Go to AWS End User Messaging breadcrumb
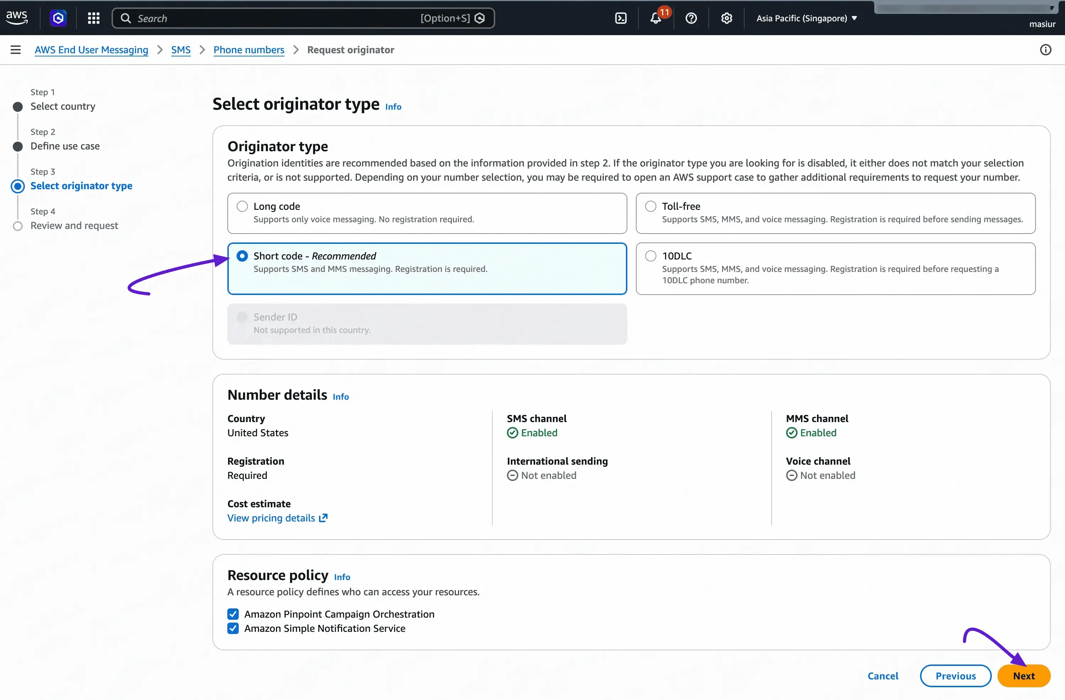The image size is (1065, 700). pos(91,50)
